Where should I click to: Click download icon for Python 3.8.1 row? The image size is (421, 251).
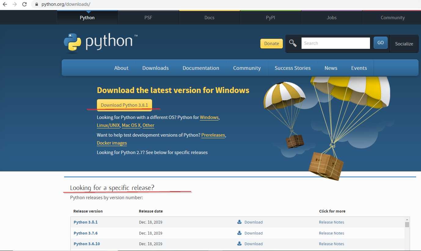point(240,222)
